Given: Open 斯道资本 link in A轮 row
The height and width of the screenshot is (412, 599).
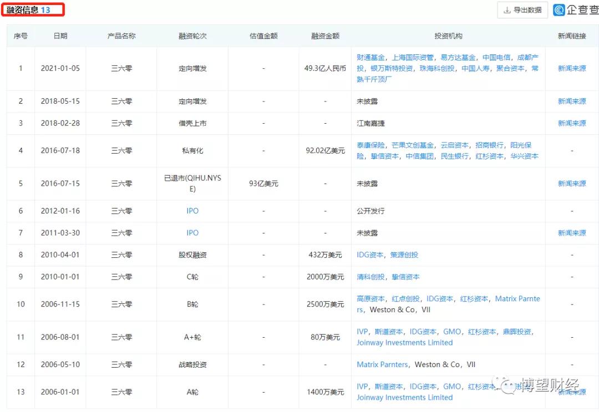Looking at the screenshot, I should click(x=388, y=386).
